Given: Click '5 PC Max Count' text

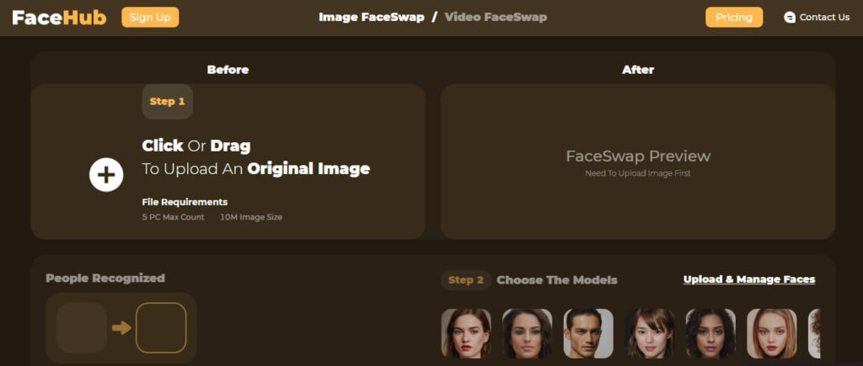Looking at the screenshot, I should (174, 217).
